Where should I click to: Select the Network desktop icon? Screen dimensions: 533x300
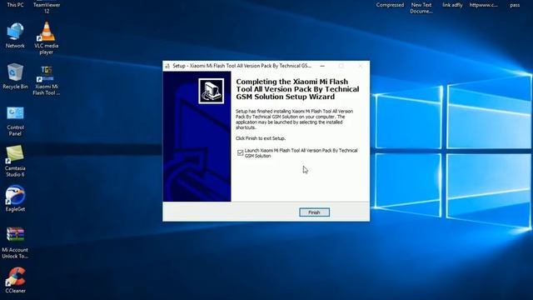15,35
